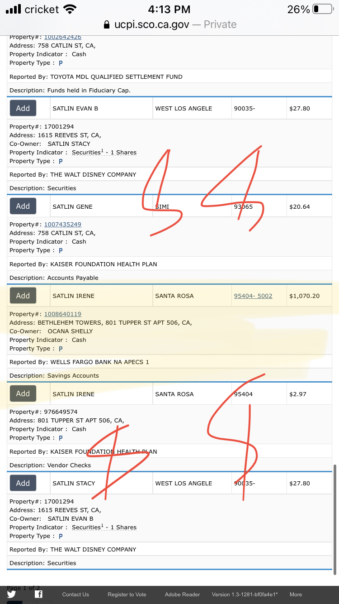Open property number 1007435249 link
The height and width of the screenshot is (604, 339).
[62, 224]
